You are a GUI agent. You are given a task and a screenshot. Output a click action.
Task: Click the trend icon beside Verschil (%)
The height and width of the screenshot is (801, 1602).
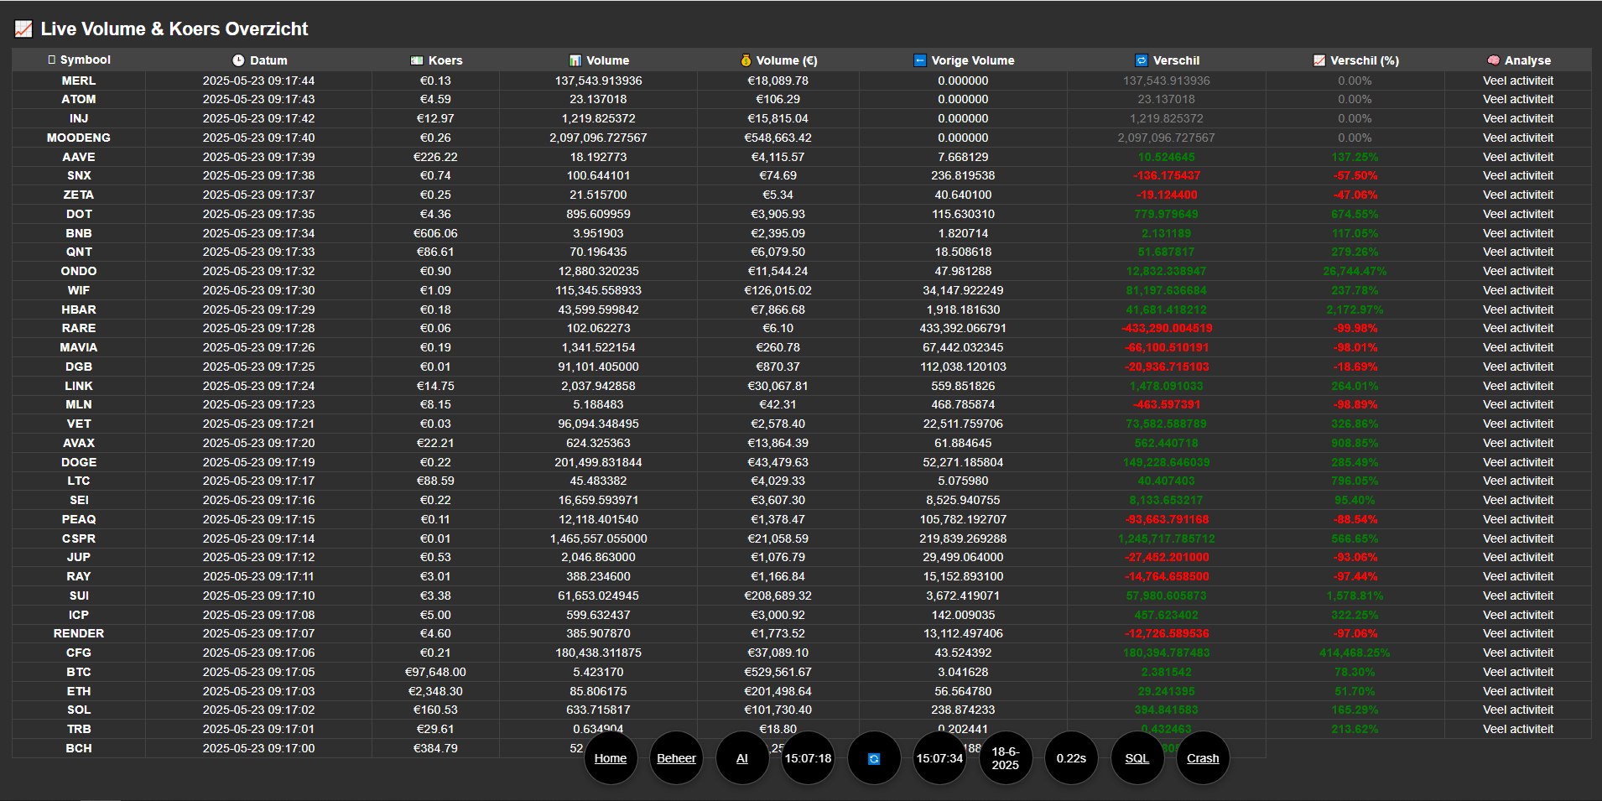[x=1319, y=60]
